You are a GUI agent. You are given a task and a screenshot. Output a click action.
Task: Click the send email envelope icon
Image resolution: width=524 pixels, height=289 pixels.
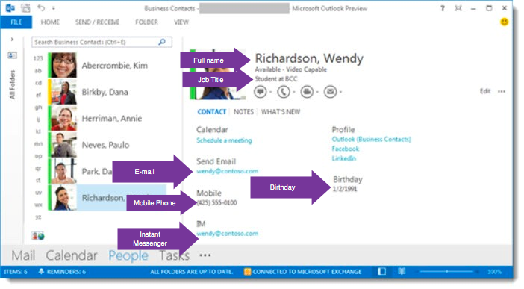click(330, 92)
